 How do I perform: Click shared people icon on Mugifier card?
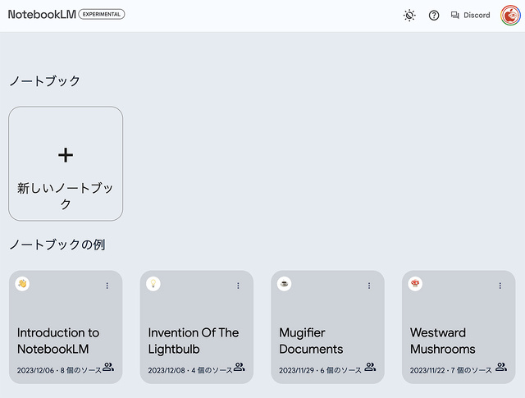click(370, 367)
